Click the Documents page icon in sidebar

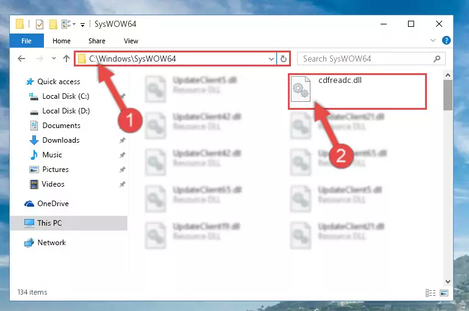pyautogui.click(x=34, y=126)
